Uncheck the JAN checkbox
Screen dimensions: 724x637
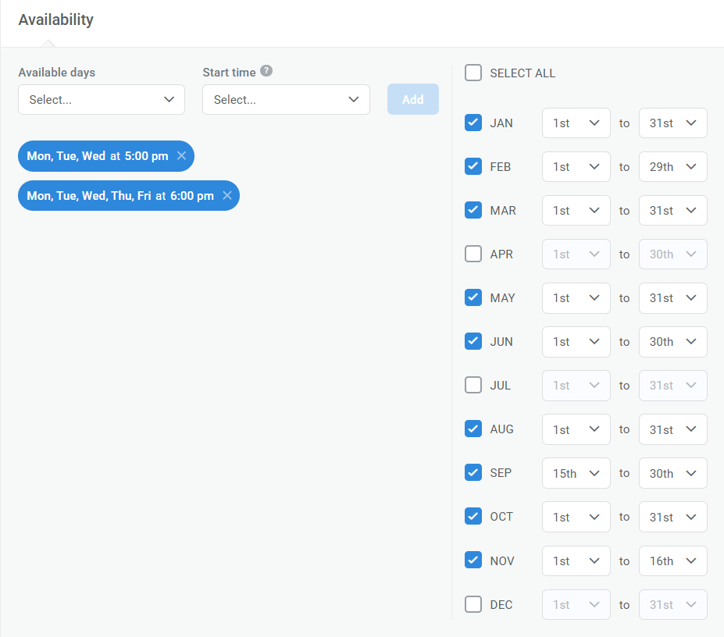click(x=473, y=123)
